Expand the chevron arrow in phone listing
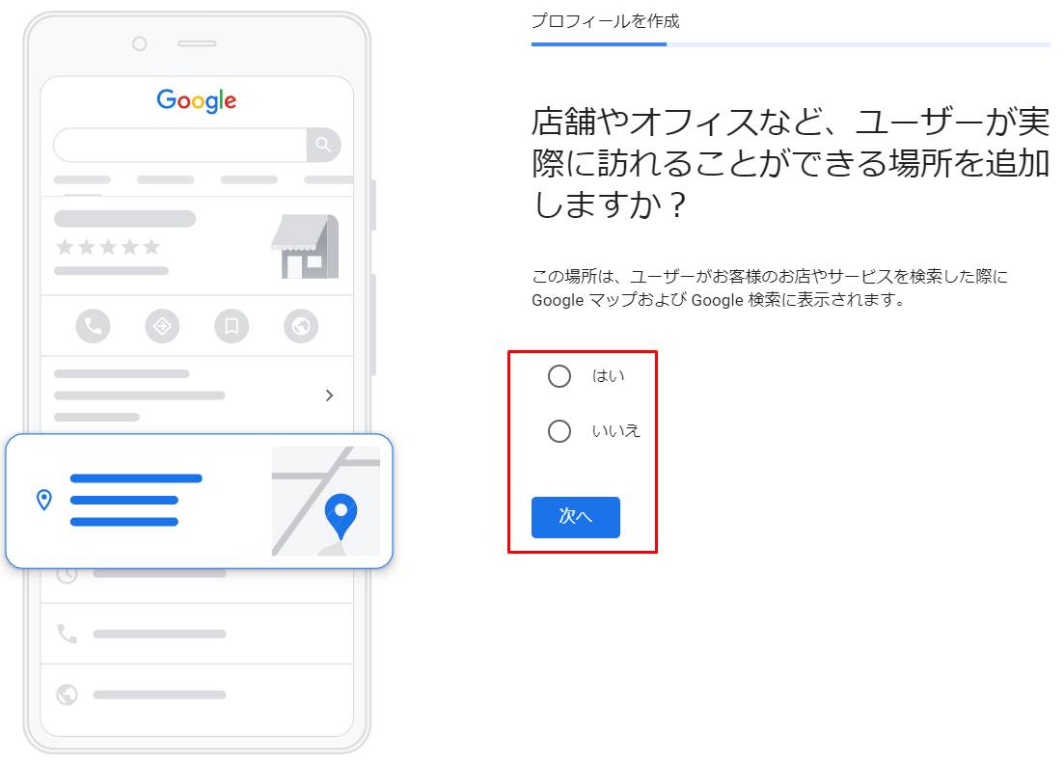1064x764 pixels. point(329,395)
